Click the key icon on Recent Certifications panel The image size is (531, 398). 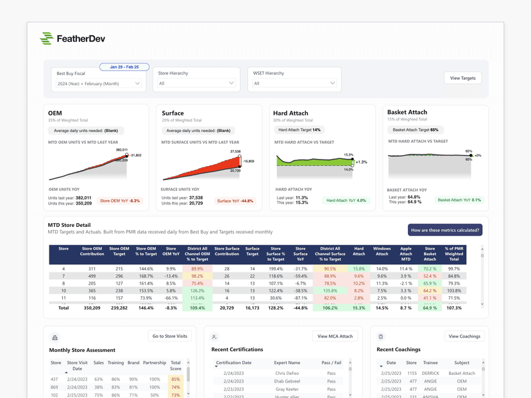pos(214,336)
